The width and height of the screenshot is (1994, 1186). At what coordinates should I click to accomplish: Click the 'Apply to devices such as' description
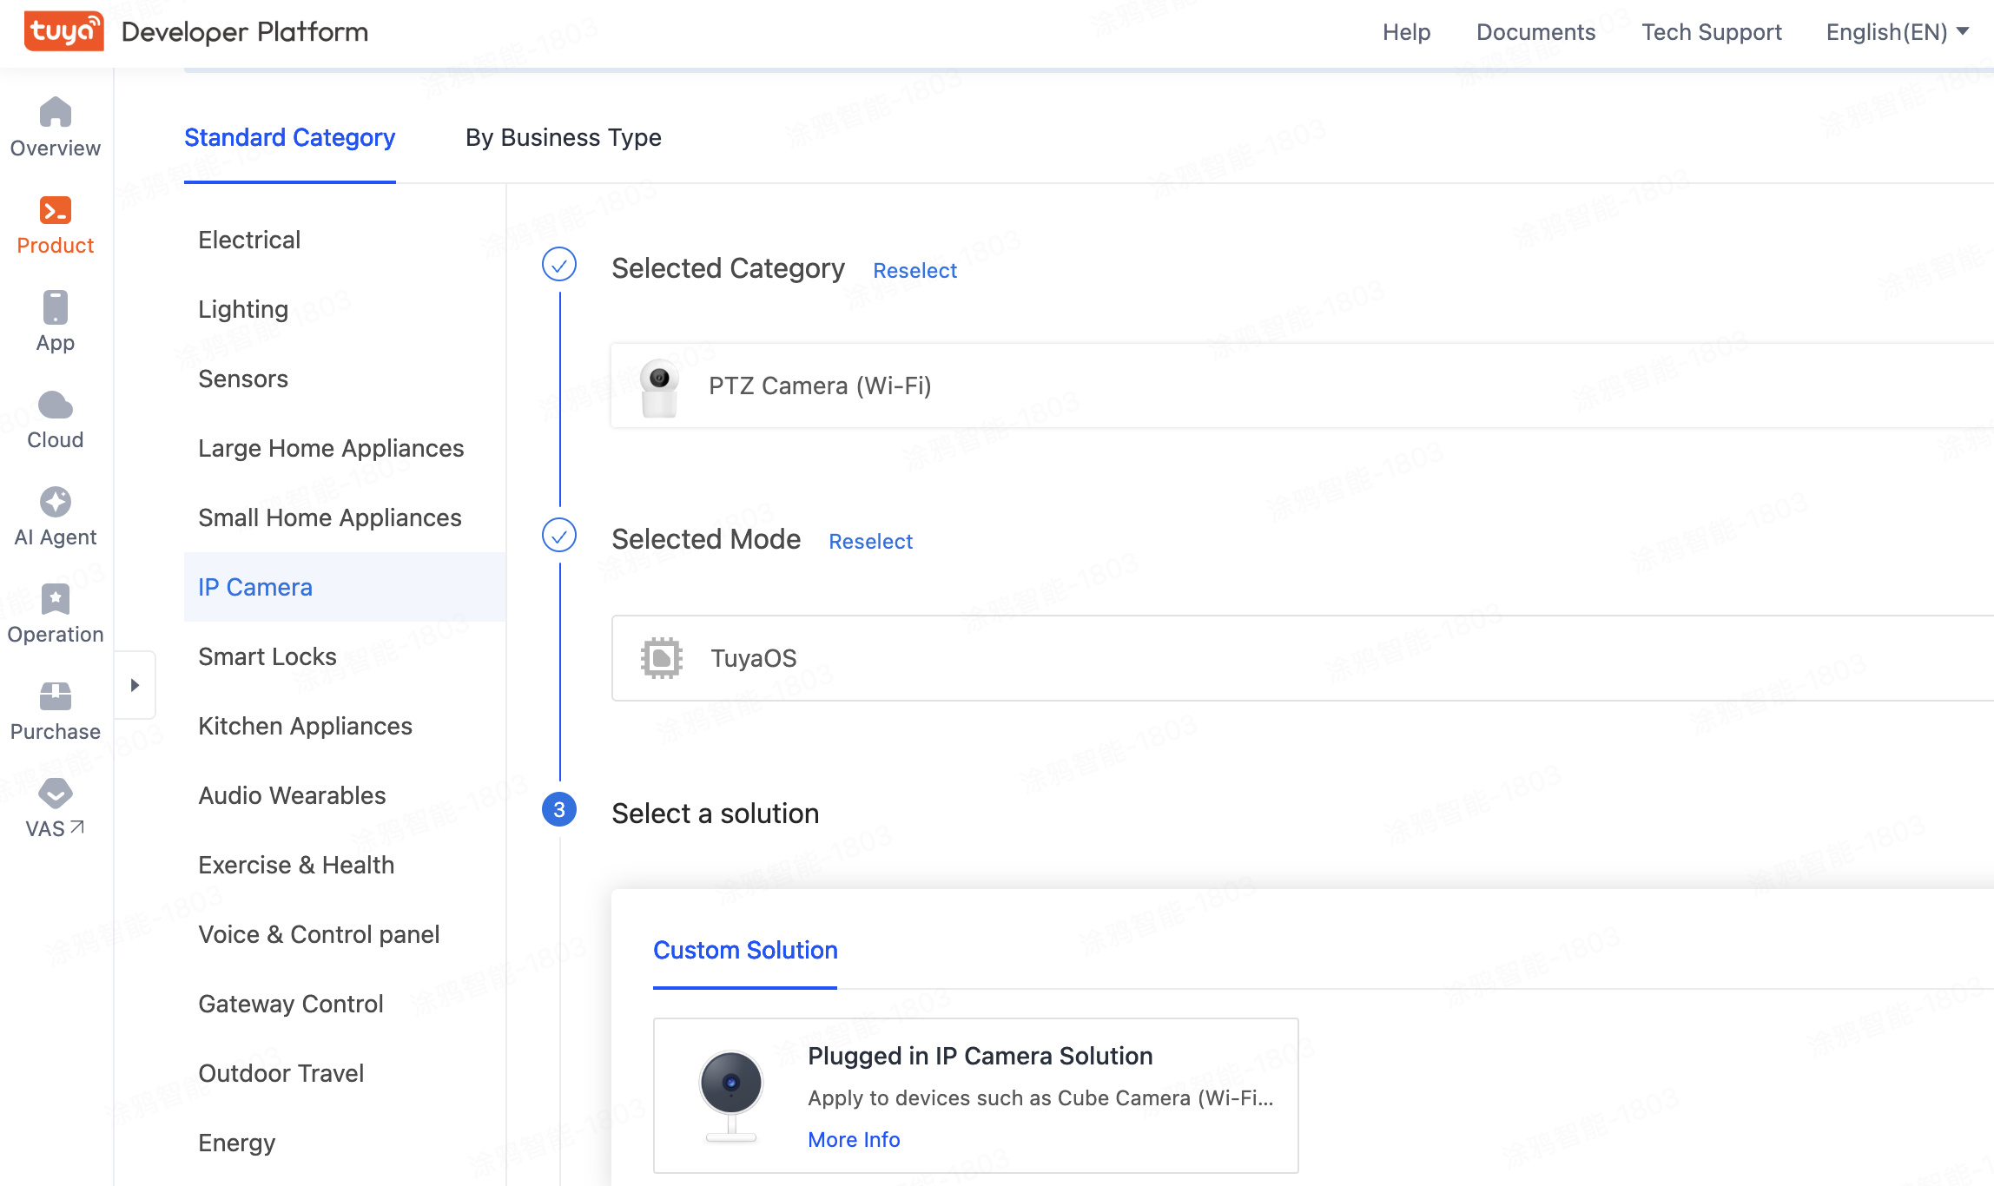1040,1098
